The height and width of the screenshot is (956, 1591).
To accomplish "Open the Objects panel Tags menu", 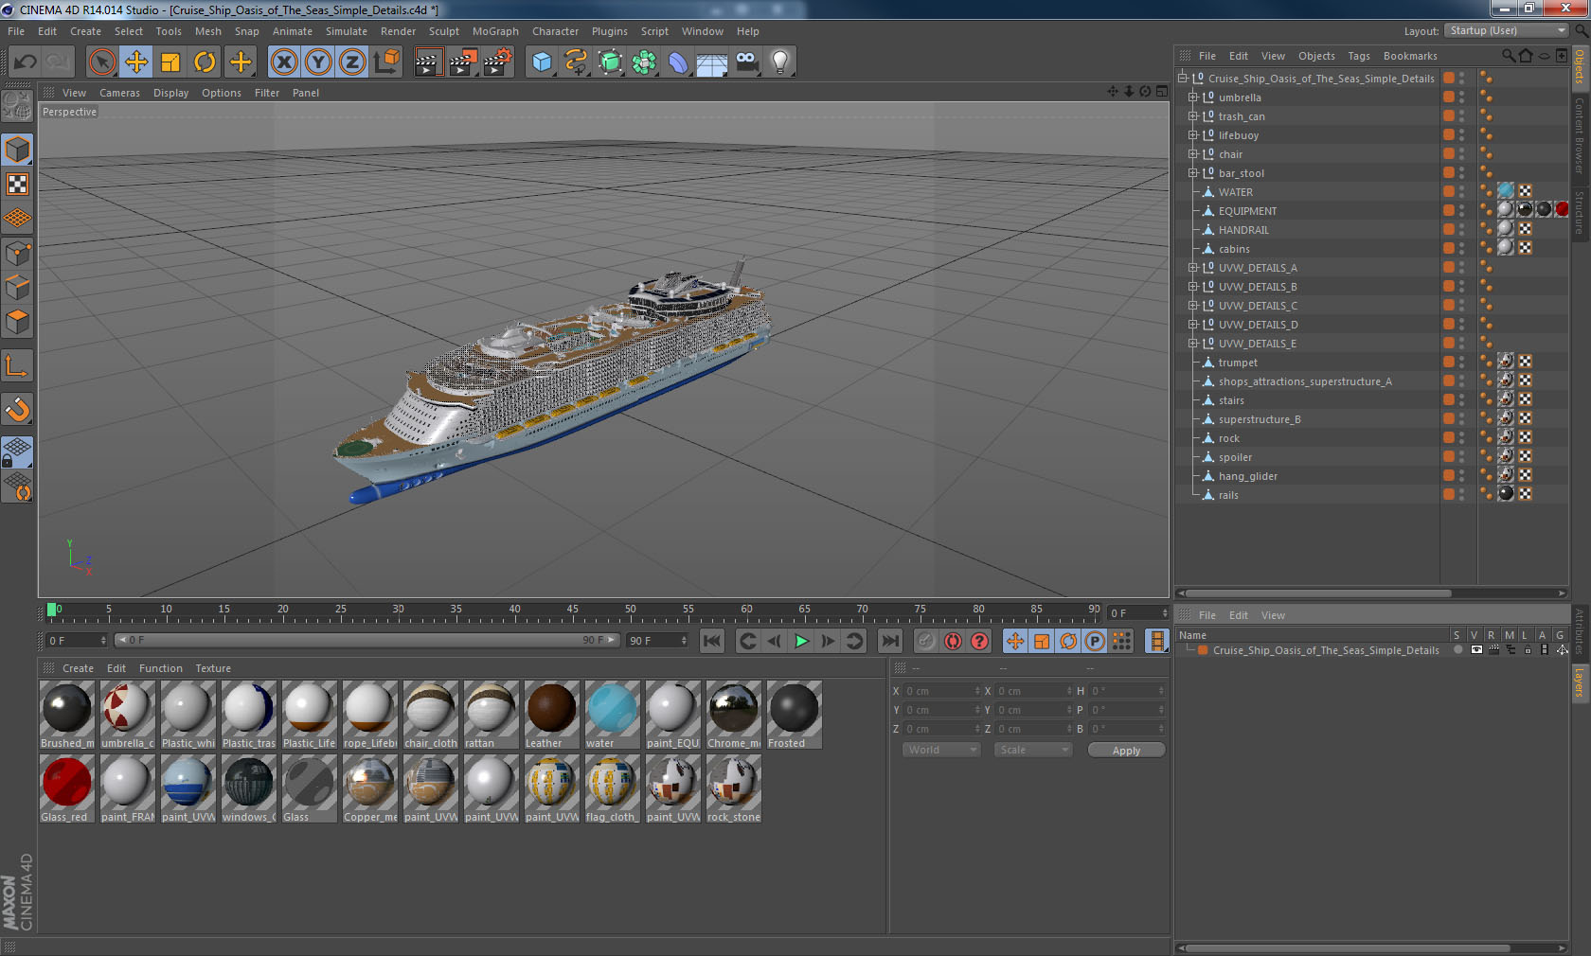I will point(1359,56).
